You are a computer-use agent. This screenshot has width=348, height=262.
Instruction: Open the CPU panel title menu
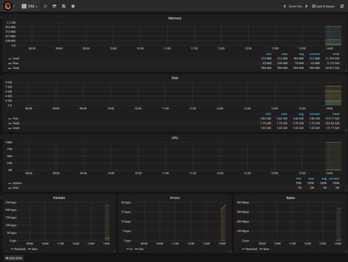pyautogui.click(x=175, y=138)
